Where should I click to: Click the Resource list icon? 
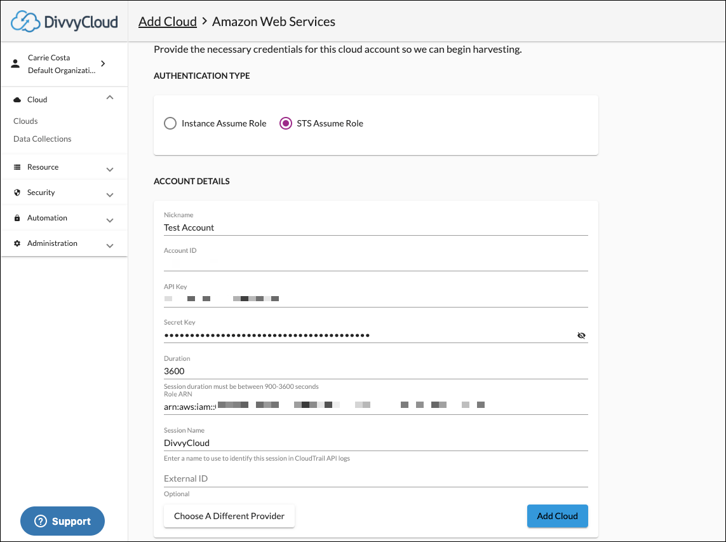(17, 167)
